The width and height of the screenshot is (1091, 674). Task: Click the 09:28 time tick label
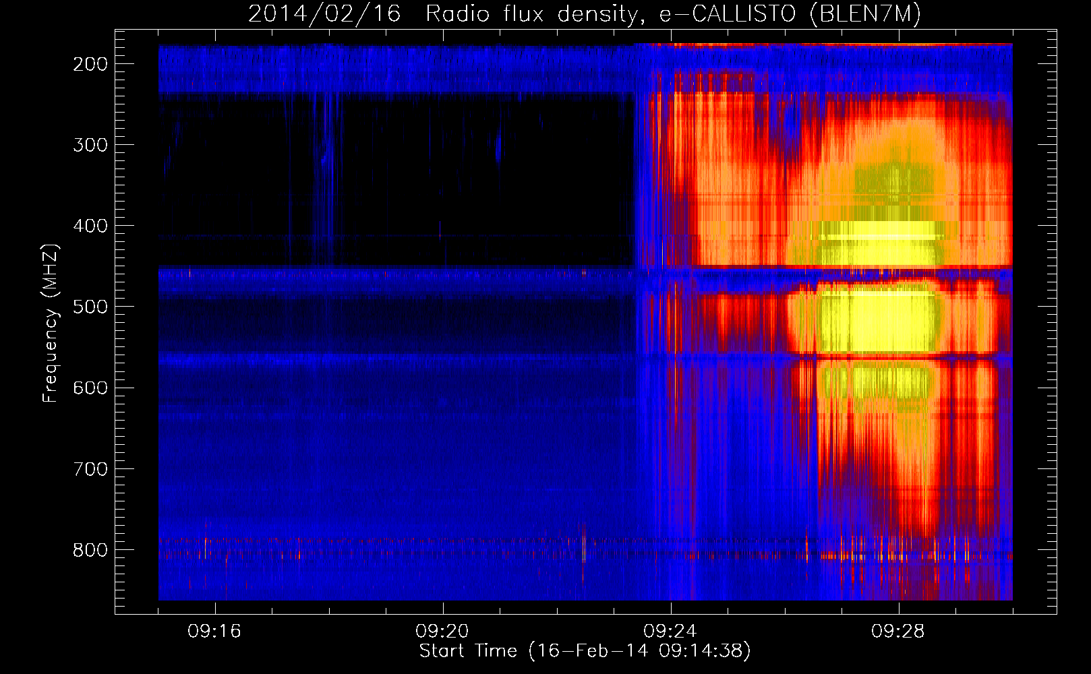[x=898, y=632]
